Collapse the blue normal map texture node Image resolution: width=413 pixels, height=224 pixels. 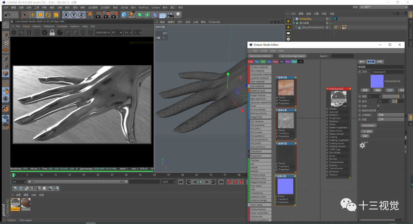pyautogui.click(x=276, y=176)
